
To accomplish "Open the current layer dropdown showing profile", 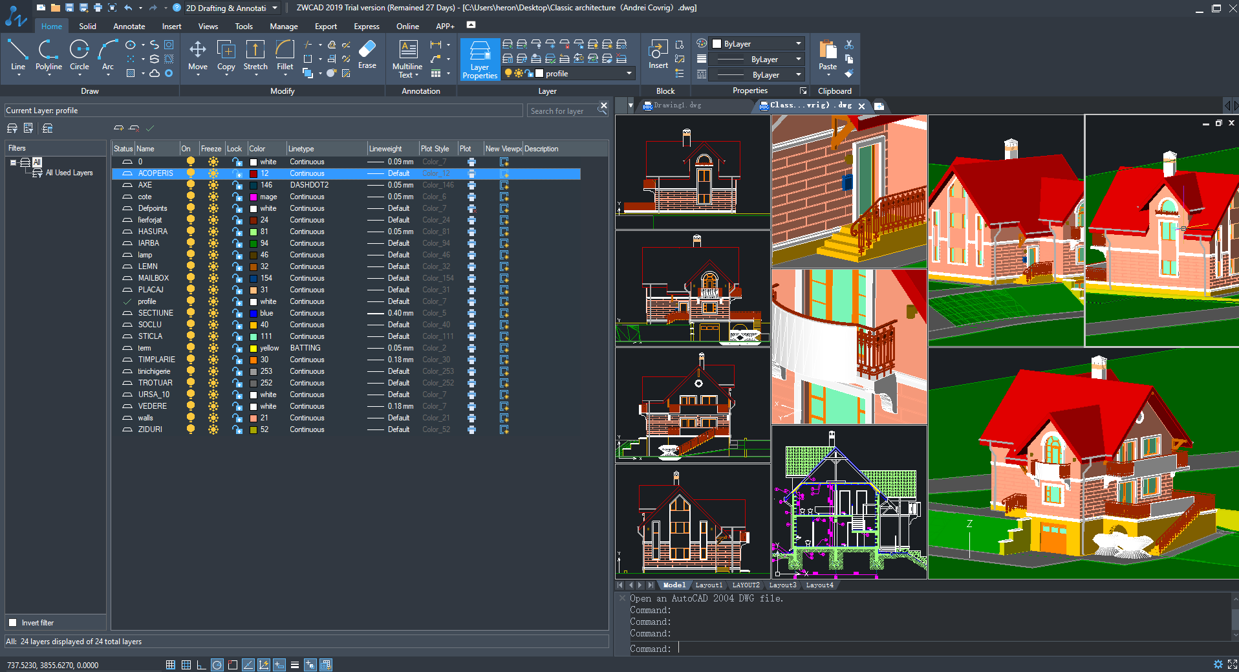I will tap(628, 74).
